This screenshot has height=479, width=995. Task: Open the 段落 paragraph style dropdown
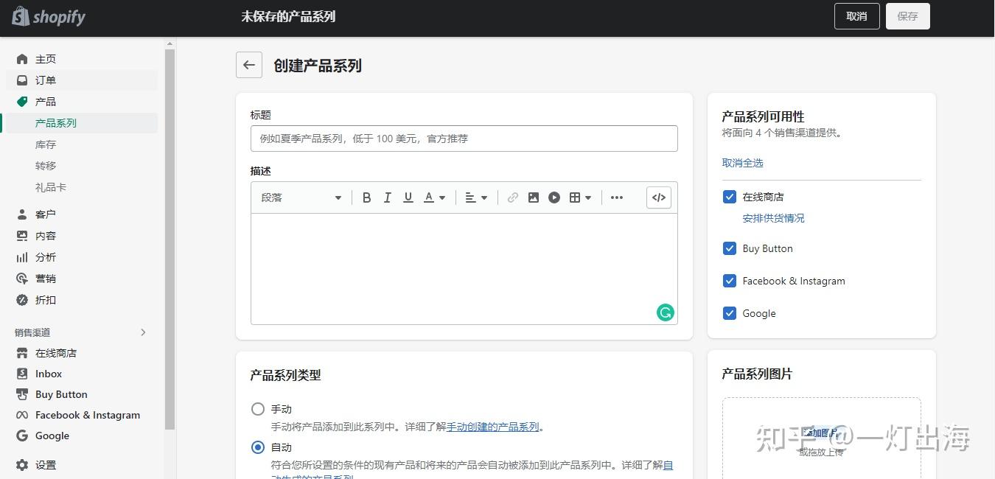300,197
